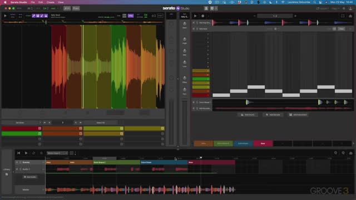Click the song record button

[x=41, y=153]
